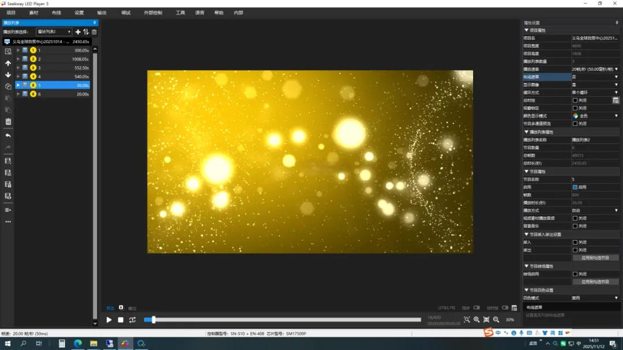The width and height of the screenshot is (623, 350).
Task: Open the 素材 menu
Action: coord(34,13)
